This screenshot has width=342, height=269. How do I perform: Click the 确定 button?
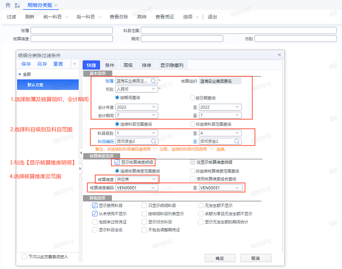(x=220, y=258)
